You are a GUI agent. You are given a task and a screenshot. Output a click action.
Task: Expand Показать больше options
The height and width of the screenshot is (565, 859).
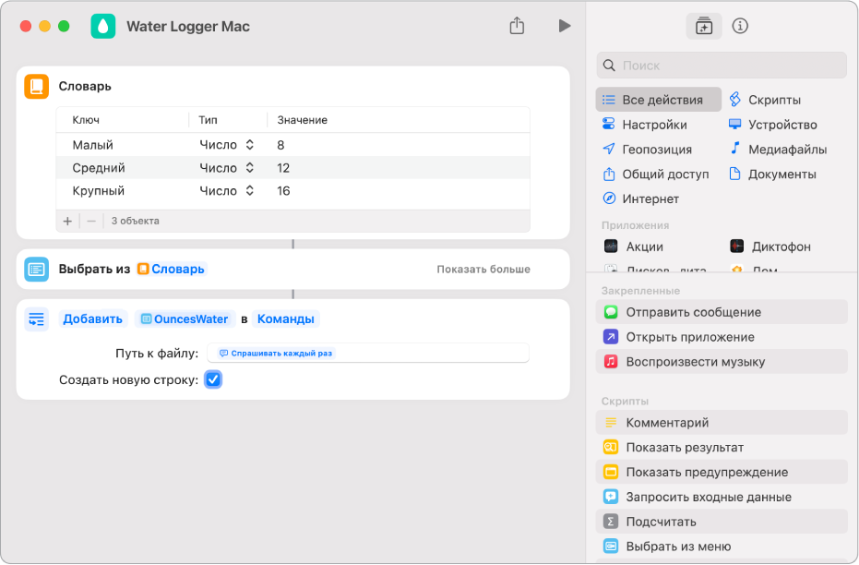[x=483, y=269]
